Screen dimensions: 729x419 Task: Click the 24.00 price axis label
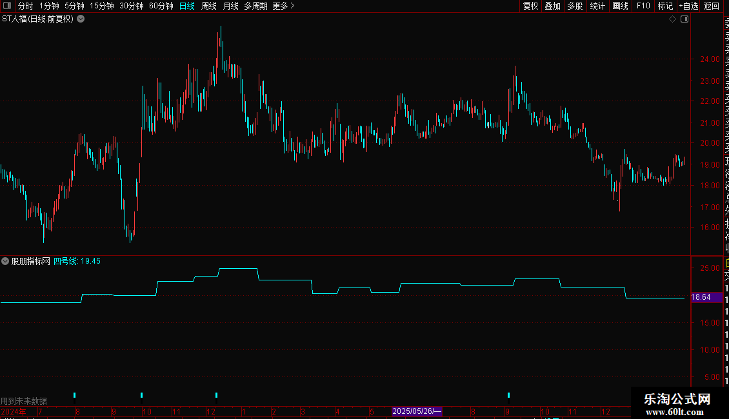710,59
